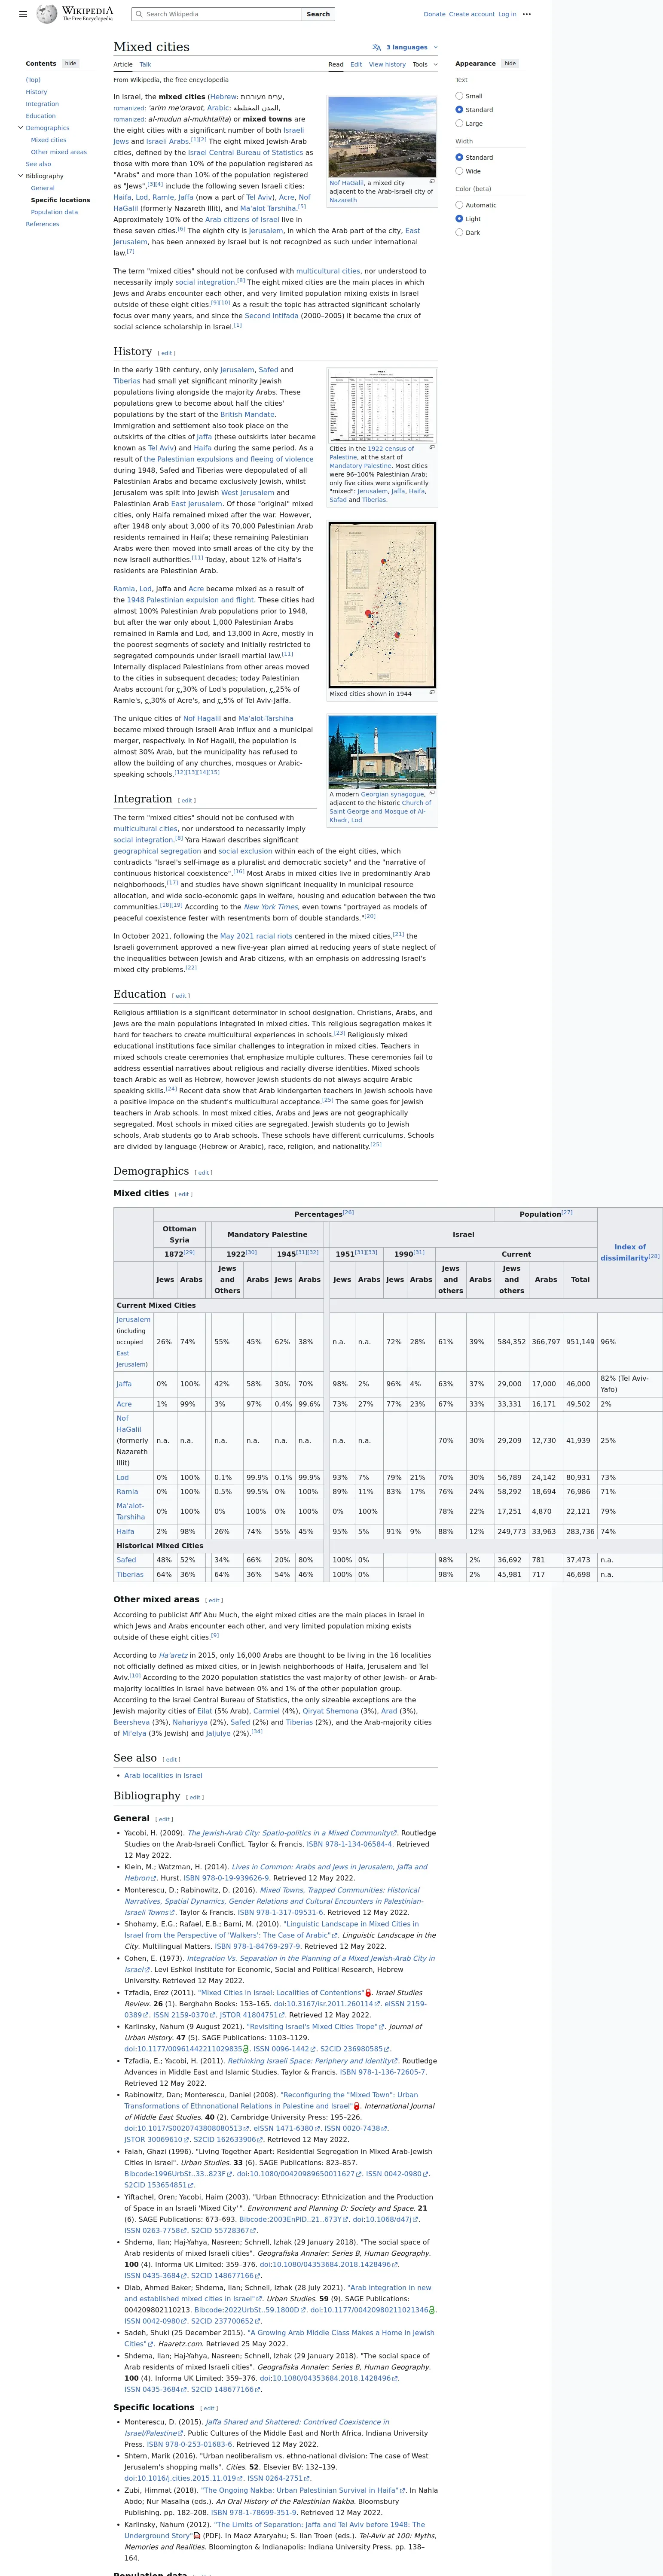Click green lock after doi 10.1177/00420980211021346
This screenshot has width=663, height=2576.
click(x=433, y=2310)
